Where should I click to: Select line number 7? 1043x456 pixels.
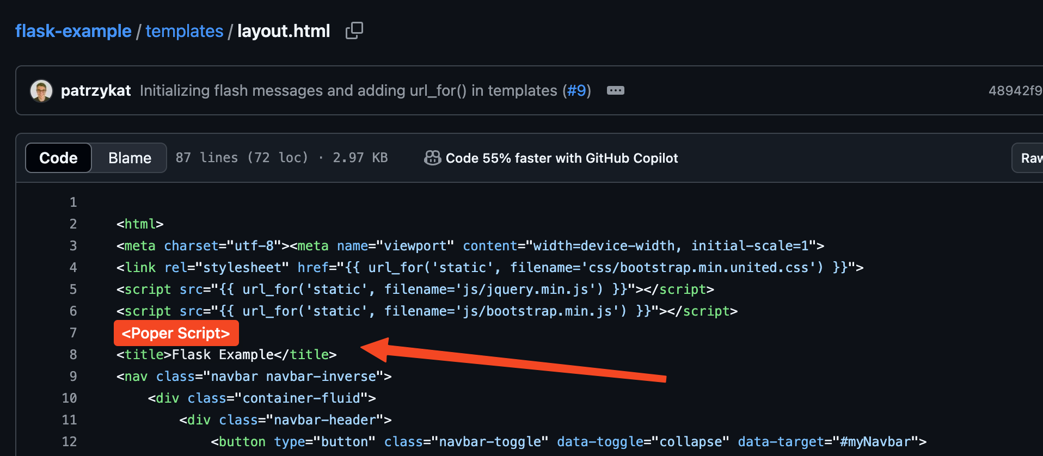[73, 333]
